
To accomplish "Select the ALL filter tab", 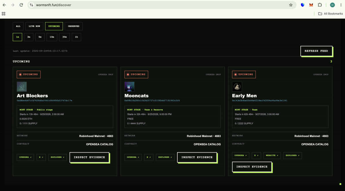I will point(18,26).
